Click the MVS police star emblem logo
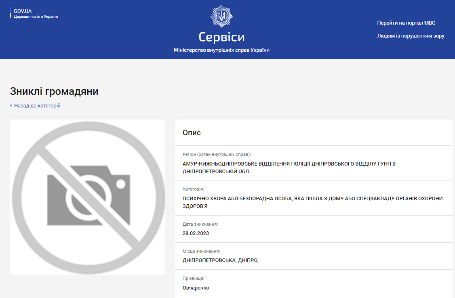 pos(221,16)
